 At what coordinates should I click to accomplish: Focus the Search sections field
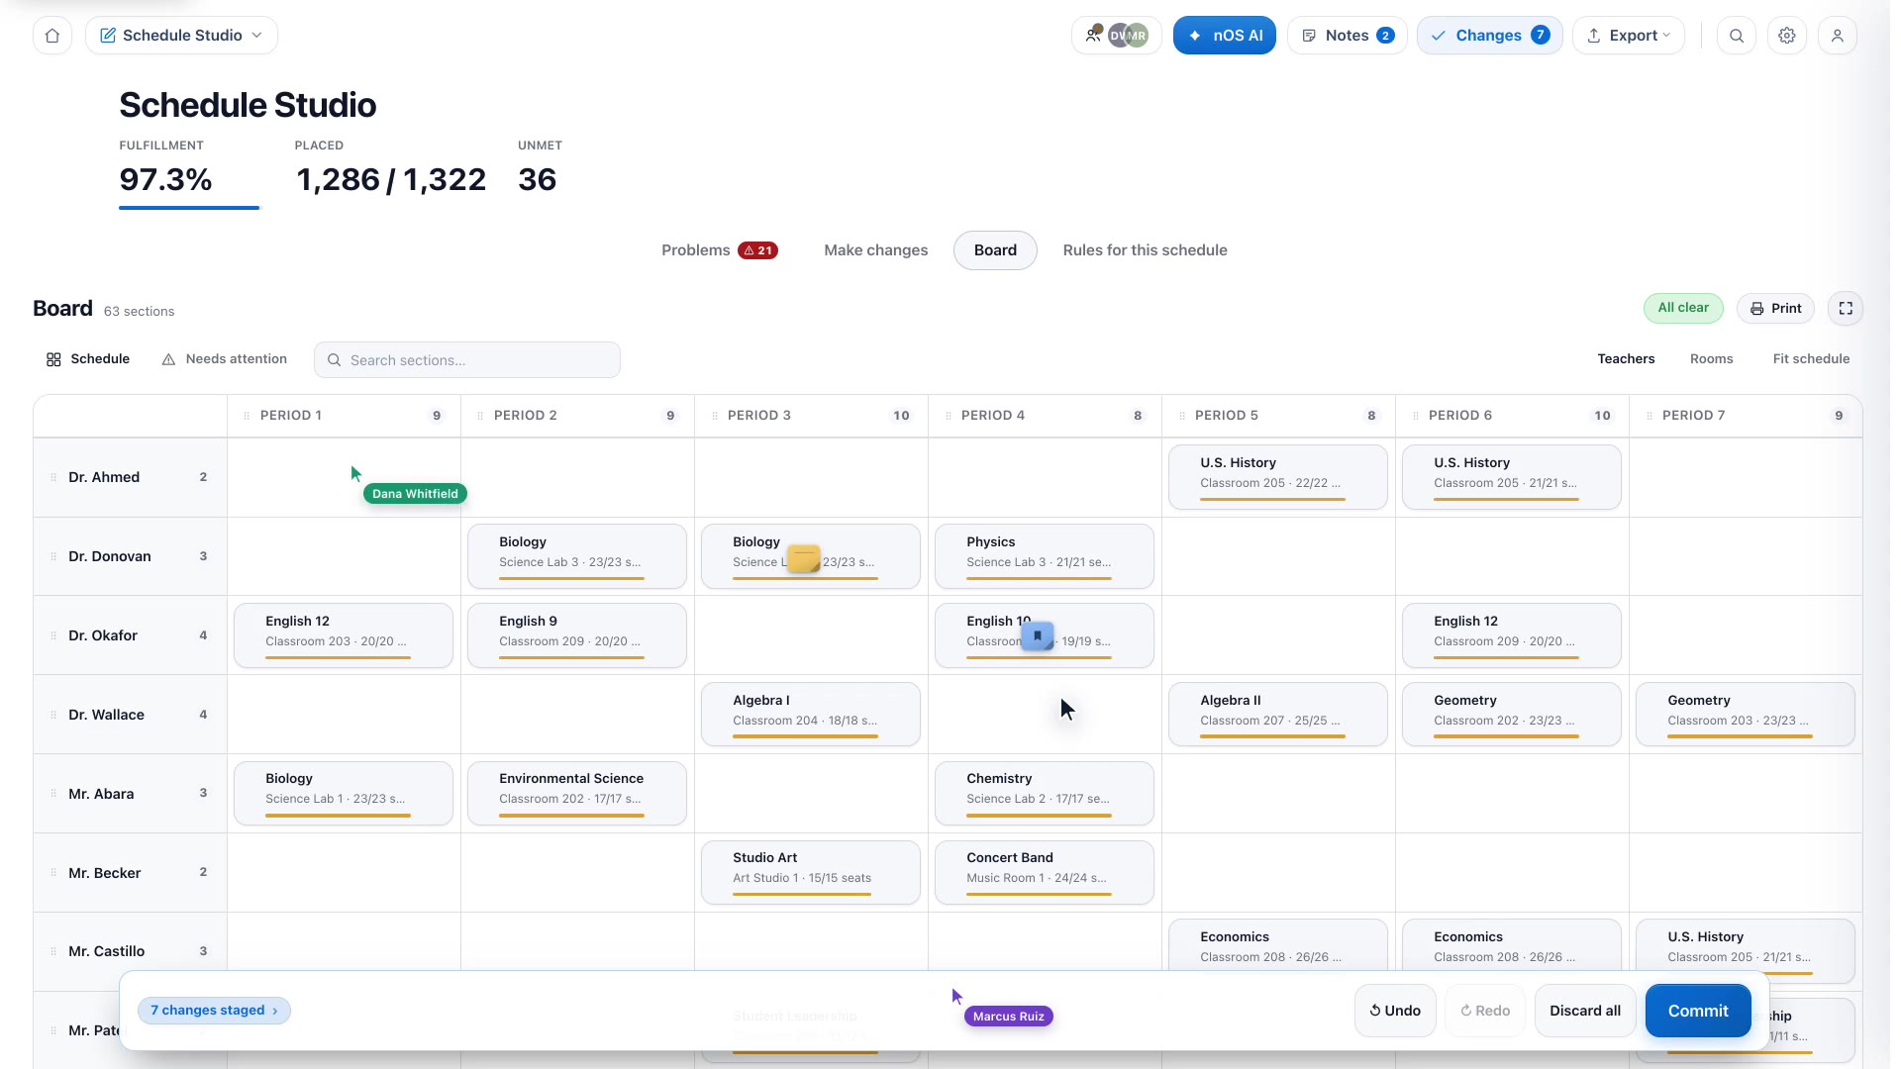point(467,360)
